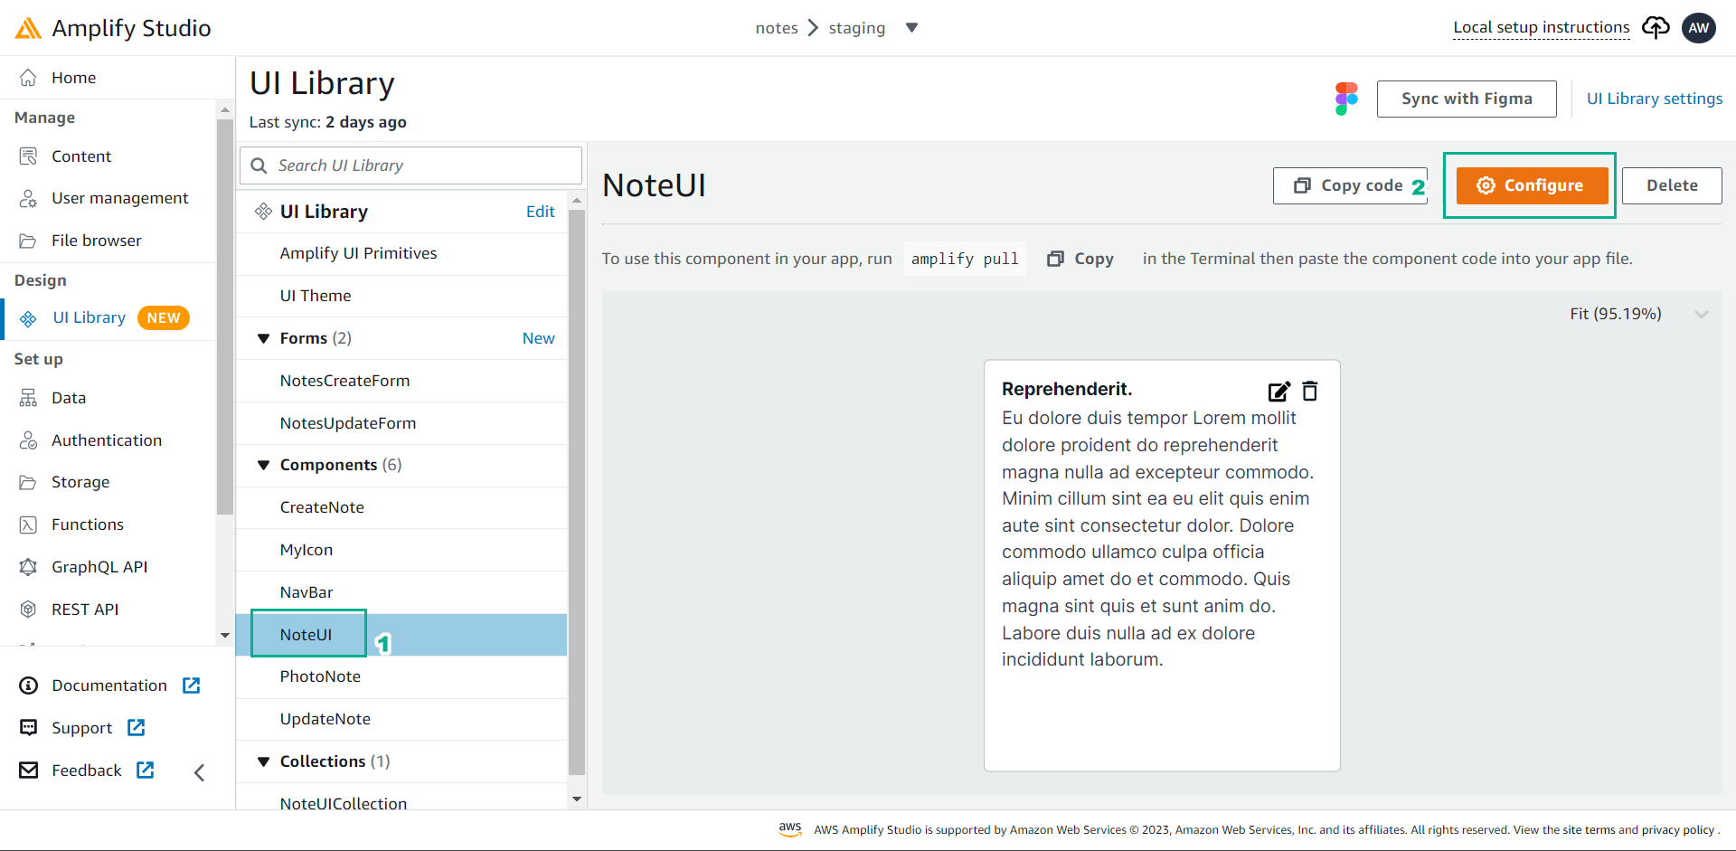This screenshot has height=851, width=1736.
Task: Collapse the Components section
Action: click(x=264, y=465)
